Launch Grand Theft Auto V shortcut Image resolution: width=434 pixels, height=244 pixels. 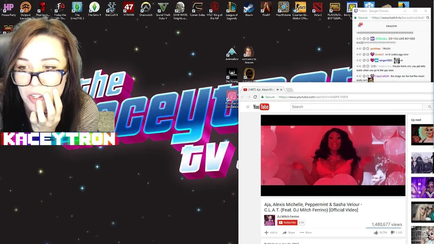point(163,11)
